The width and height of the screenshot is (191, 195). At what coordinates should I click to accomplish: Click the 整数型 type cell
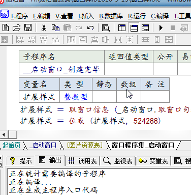[76, 97]
